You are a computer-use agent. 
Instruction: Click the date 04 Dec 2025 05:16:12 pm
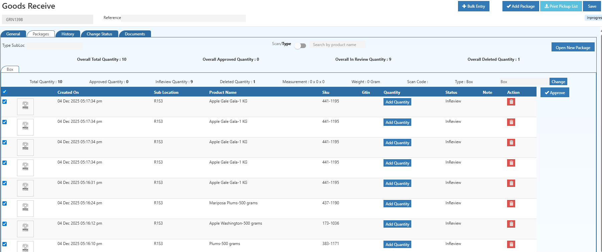tap(80, 223)
